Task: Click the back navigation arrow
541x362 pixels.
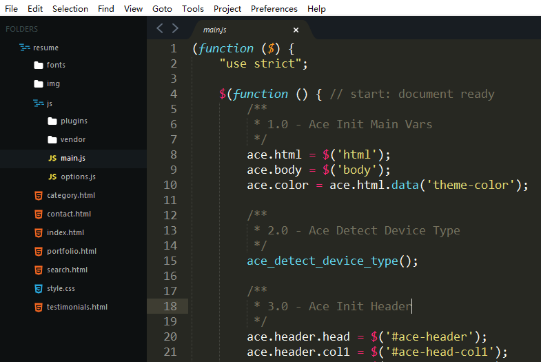Action: tap(160, 28)
